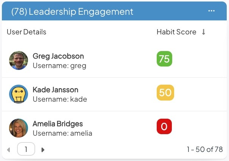Image resolution: width=229 pixels, height=161 pixels.
Task: Click Greg Jacobson's profile photo
Action: coord(19,60)
